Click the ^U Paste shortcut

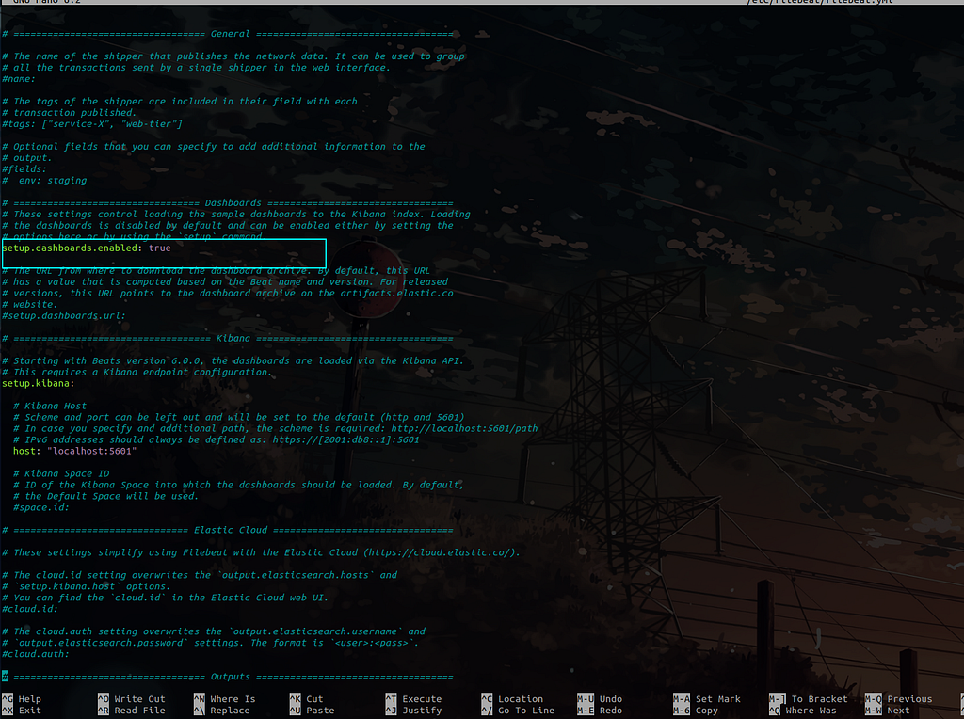click(x=313, y=711)
